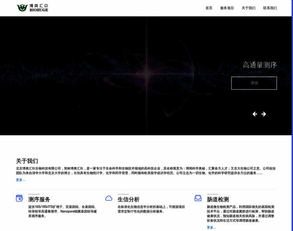
Task: Advance carousel with right arrow
Action: pyautogui.click(x=264, y=114)
